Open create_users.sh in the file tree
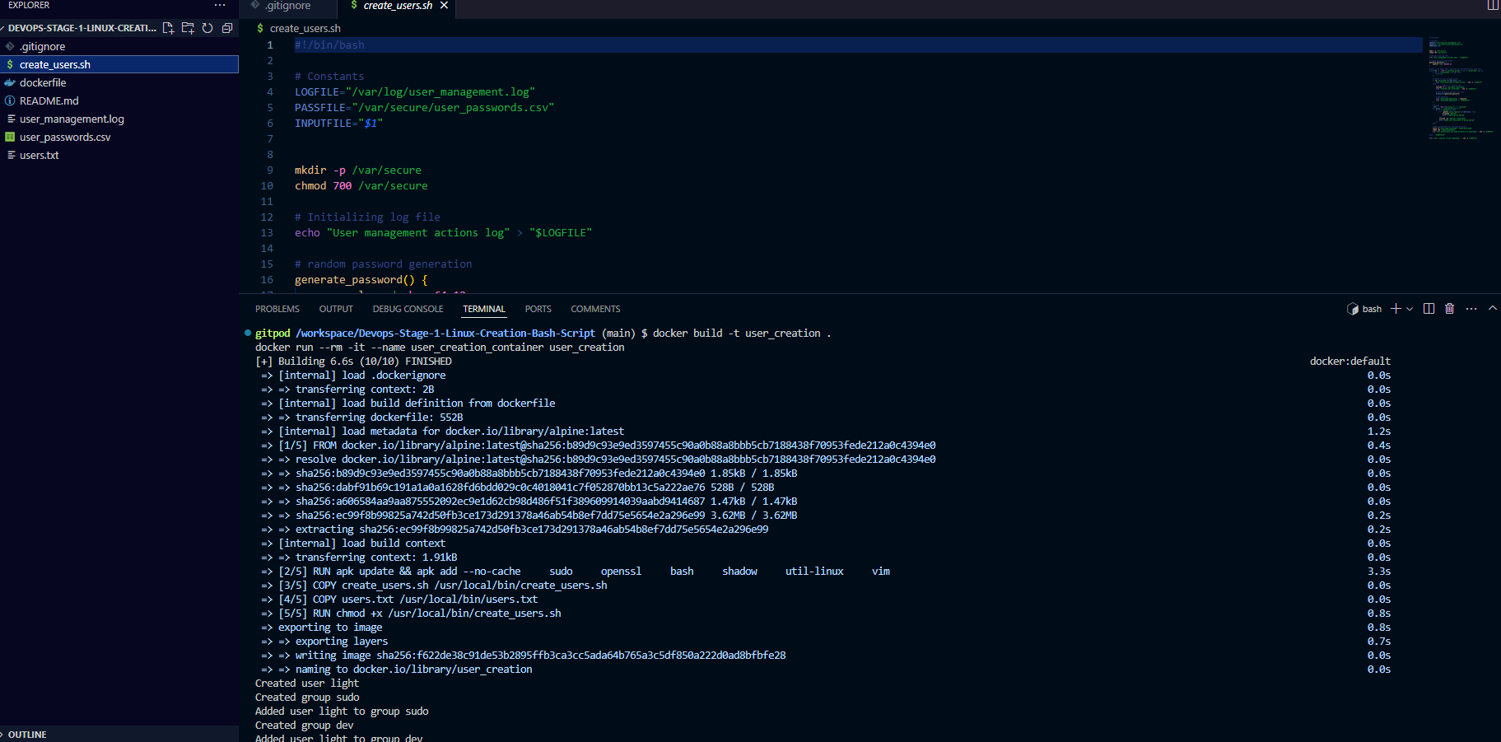The width and height of the screenshot is (1501, 742). 119,64
